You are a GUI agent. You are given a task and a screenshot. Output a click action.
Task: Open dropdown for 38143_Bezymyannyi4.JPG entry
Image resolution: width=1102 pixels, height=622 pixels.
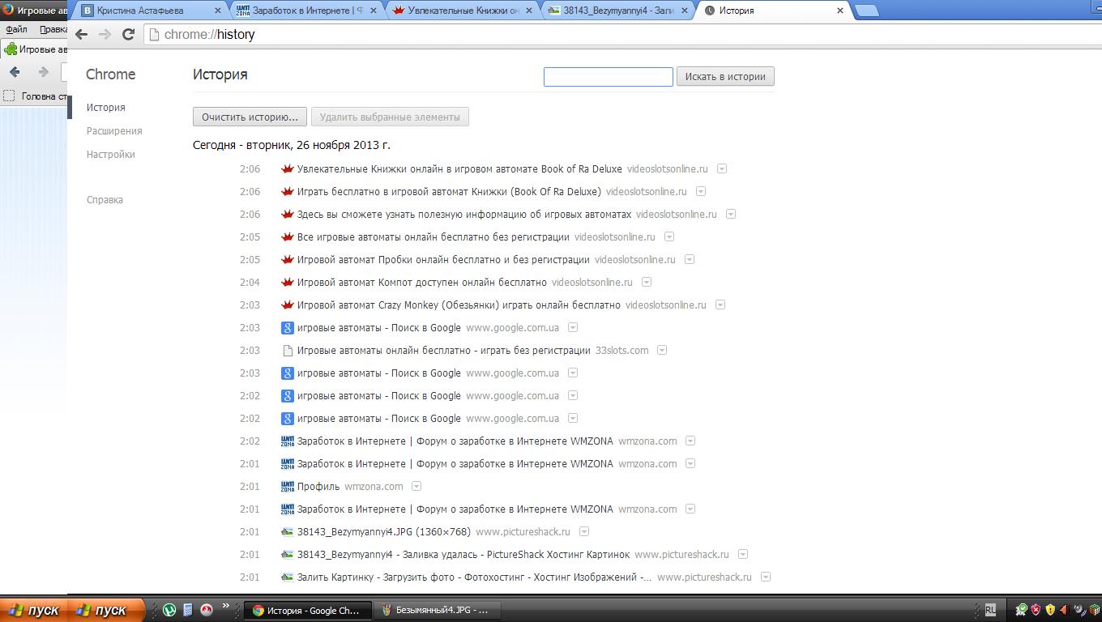point(584,532)
